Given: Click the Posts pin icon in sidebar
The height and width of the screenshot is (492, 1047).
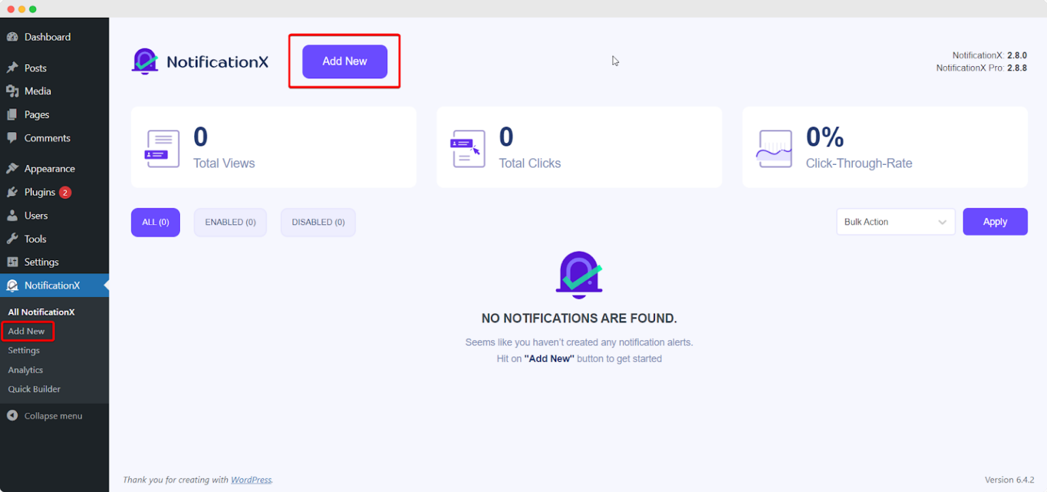Looking at the screenshot, I should click(12, 67).
